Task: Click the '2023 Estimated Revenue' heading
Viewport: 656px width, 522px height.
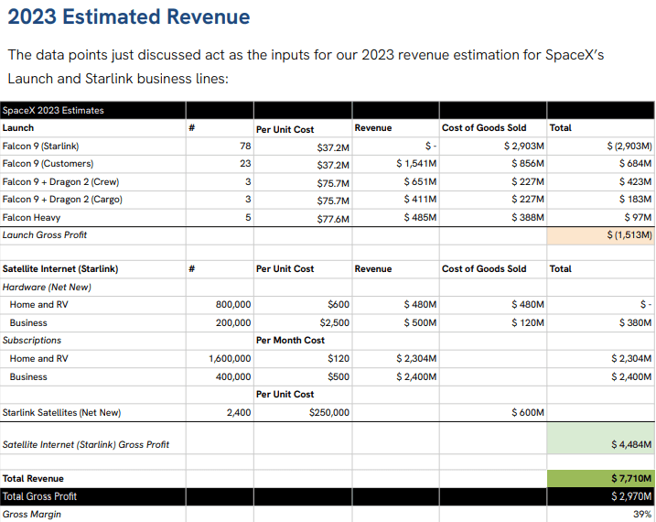Action: click(x=129, y=17)
